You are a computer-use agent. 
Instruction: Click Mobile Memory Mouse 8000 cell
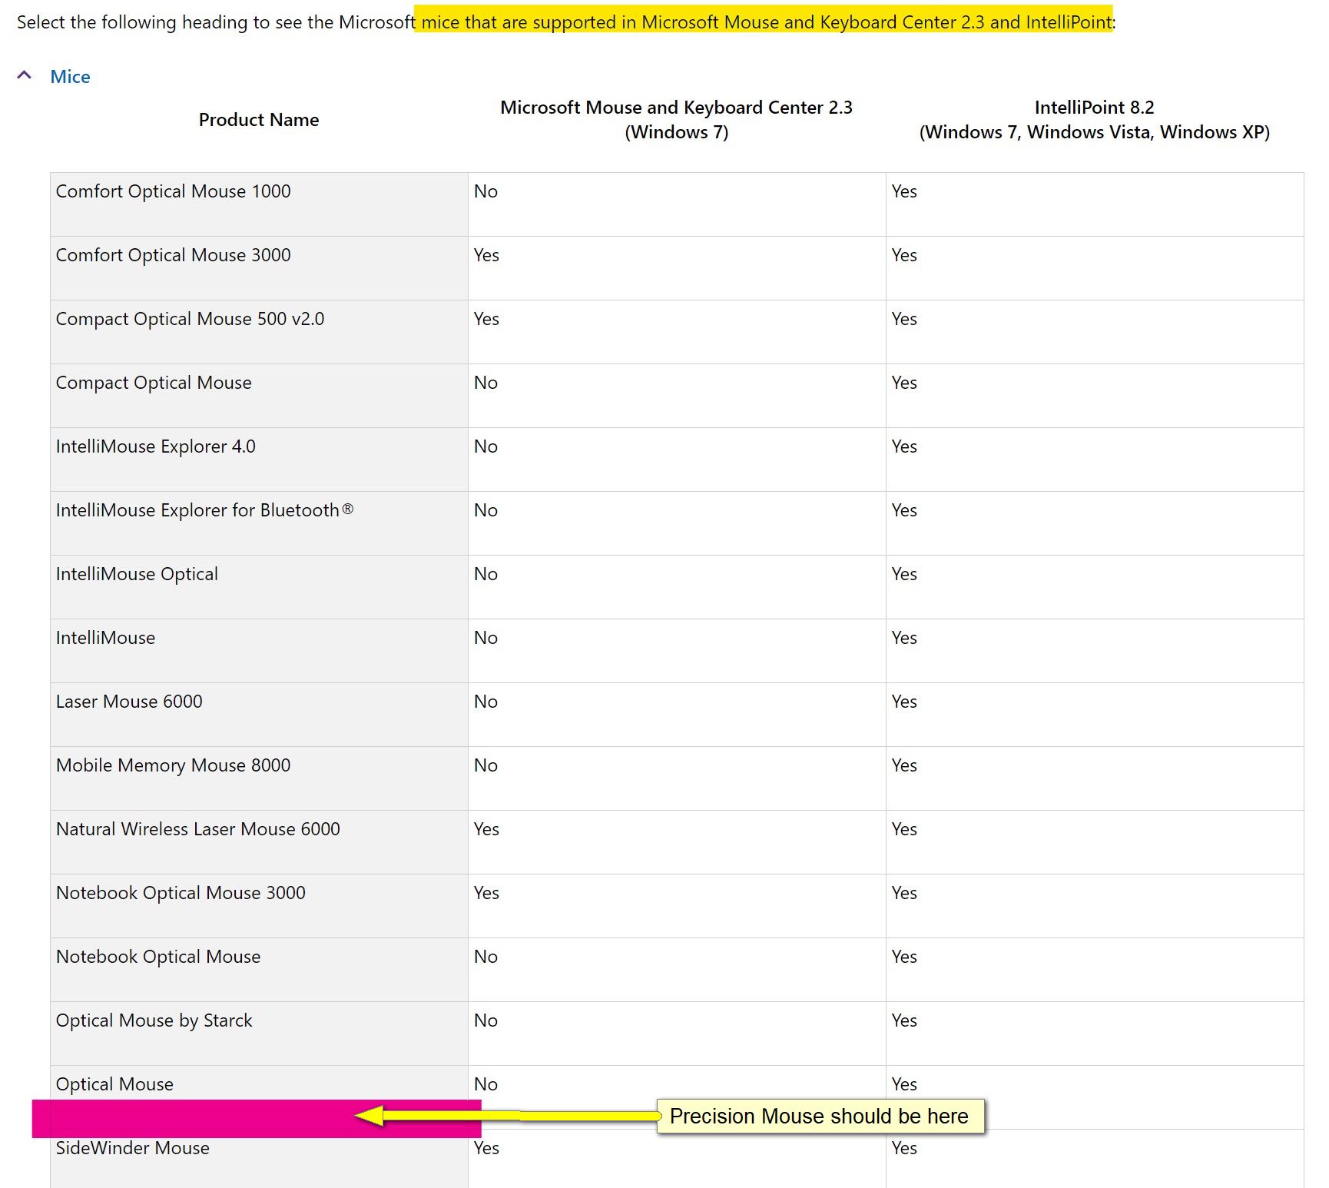(259, 778)
